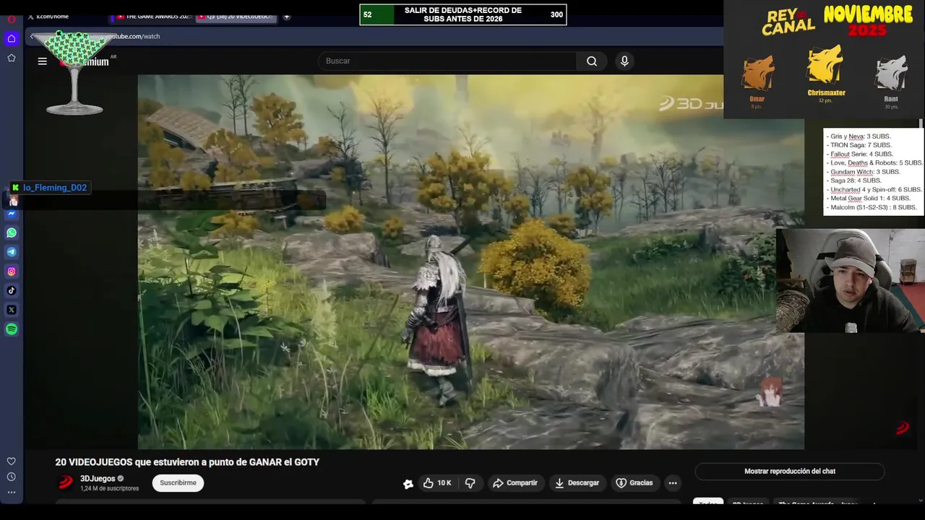The width and height of the screenshot is (925, 520).
Task: Click the Chrismaxter gold wolf badge
Action: (826, 66)
